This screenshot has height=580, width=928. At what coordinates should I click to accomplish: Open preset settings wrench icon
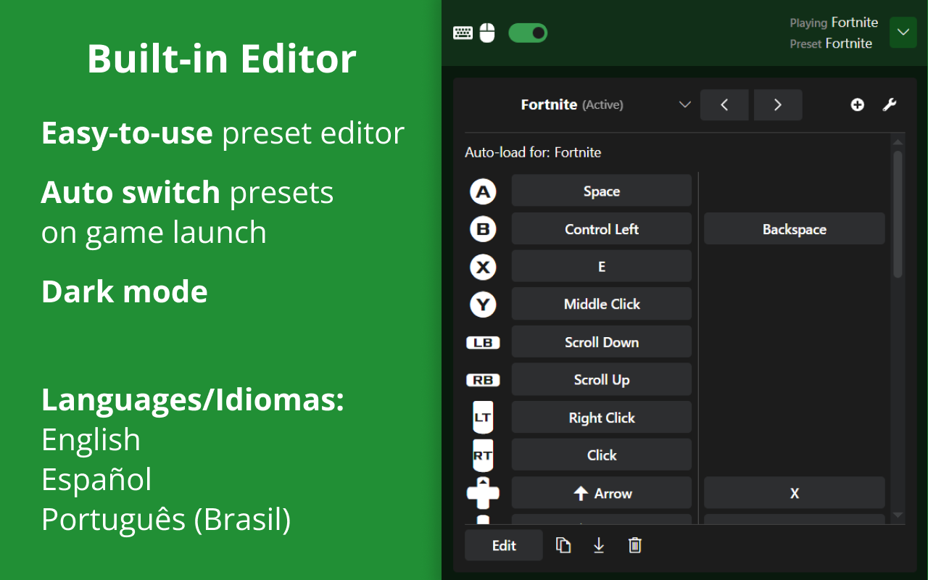tap(890, 105)
